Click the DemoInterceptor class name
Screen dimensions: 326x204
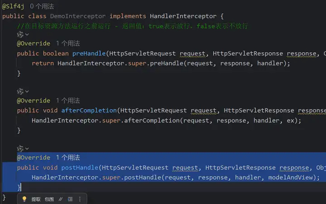coord(78,16)
